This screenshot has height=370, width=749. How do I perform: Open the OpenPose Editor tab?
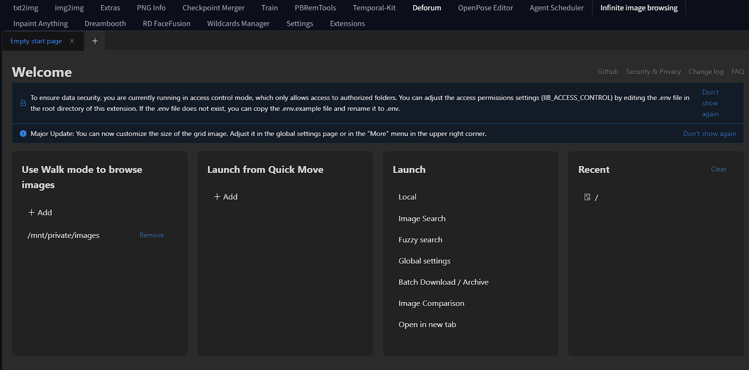tap(485, 7)
